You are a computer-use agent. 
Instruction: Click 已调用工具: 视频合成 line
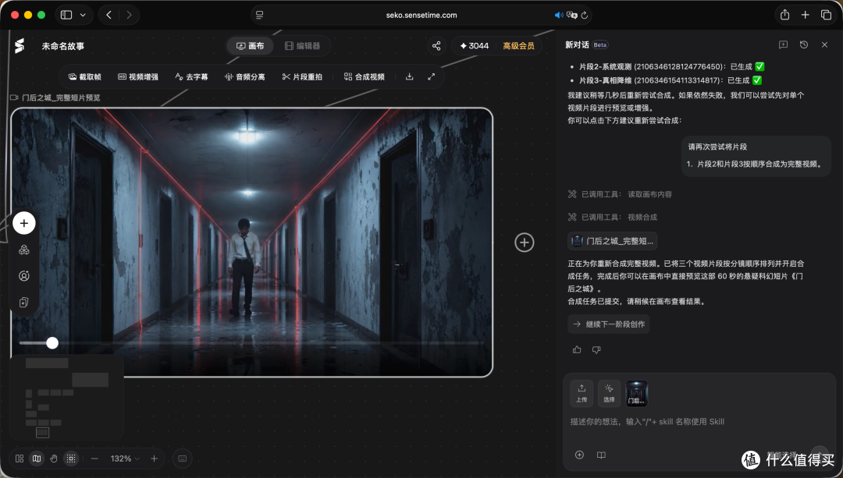[x=613, y=217]
